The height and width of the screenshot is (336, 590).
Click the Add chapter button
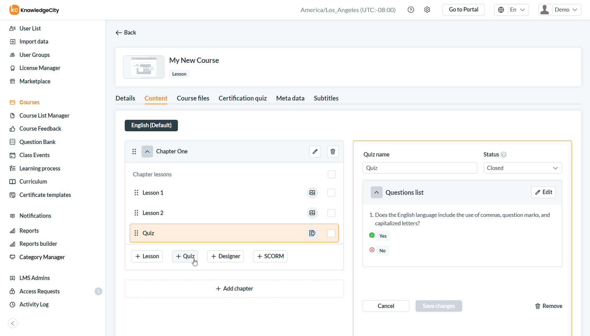pyautogui.click(x=234, y=289)
